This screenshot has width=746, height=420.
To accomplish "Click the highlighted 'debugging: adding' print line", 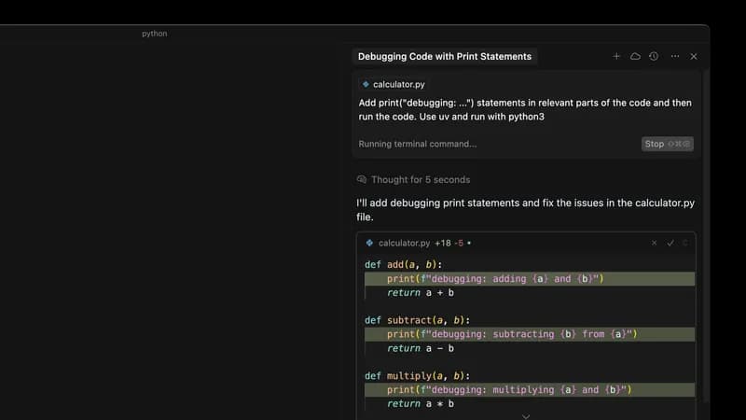I will coord(530,278).
